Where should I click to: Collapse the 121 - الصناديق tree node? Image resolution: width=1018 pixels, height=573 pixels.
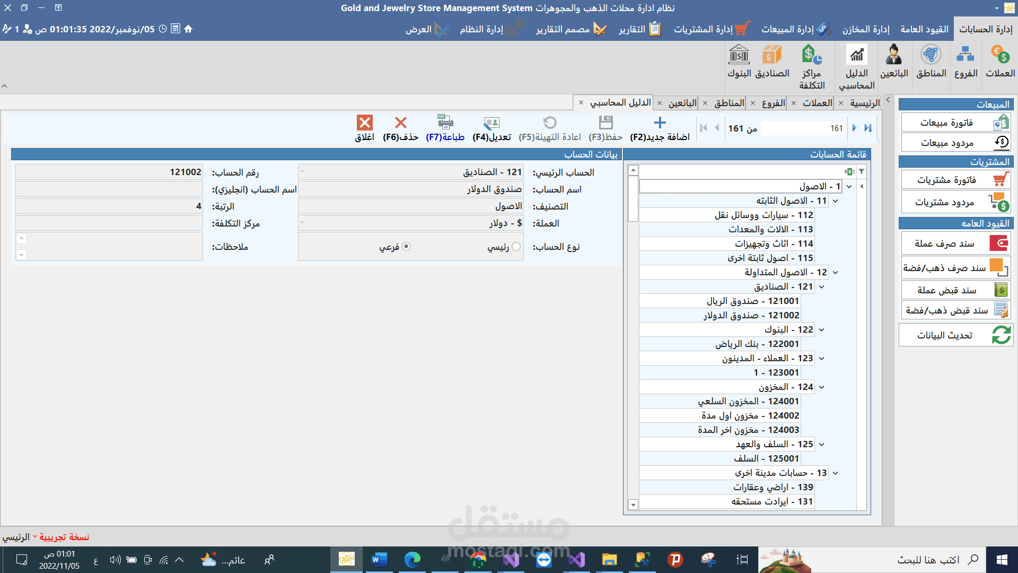pyautogui.click(x=822, y=287)
